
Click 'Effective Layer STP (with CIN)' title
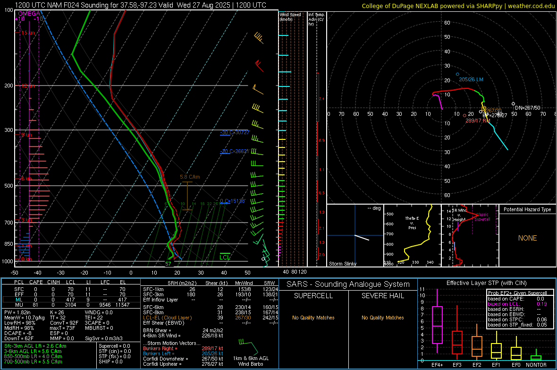pos(486,283)
